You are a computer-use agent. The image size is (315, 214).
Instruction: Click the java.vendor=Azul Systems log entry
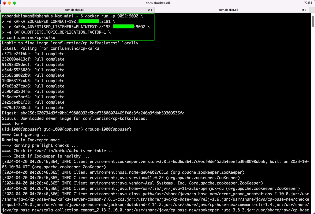132,183
